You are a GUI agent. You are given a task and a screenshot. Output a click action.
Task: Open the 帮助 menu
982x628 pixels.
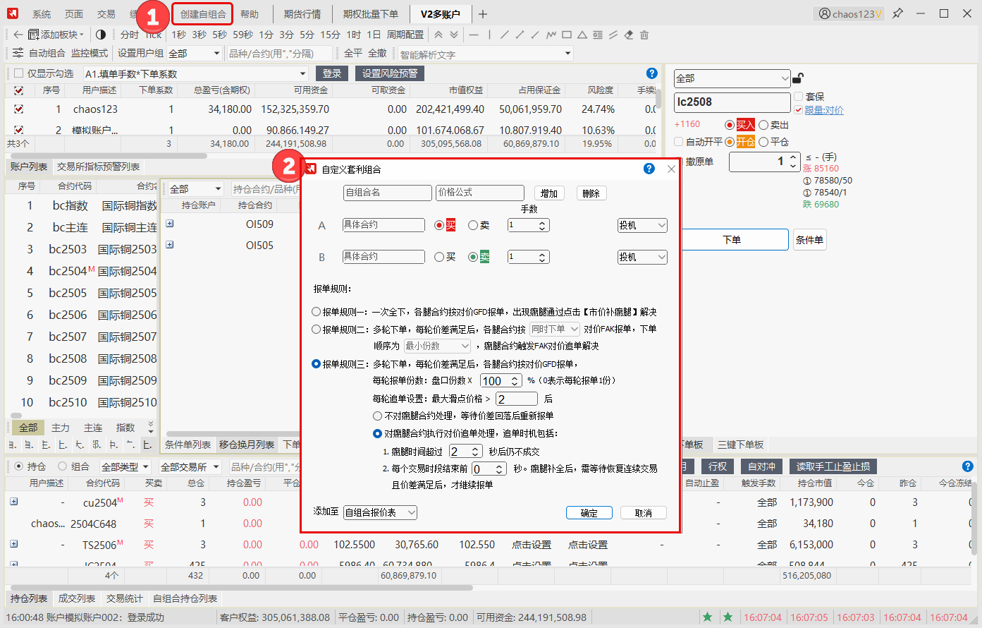pyautogui.click(x=250, y=14)
